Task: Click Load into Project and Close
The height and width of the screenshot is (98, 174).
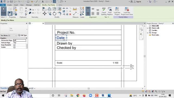Action: point(127,11)
